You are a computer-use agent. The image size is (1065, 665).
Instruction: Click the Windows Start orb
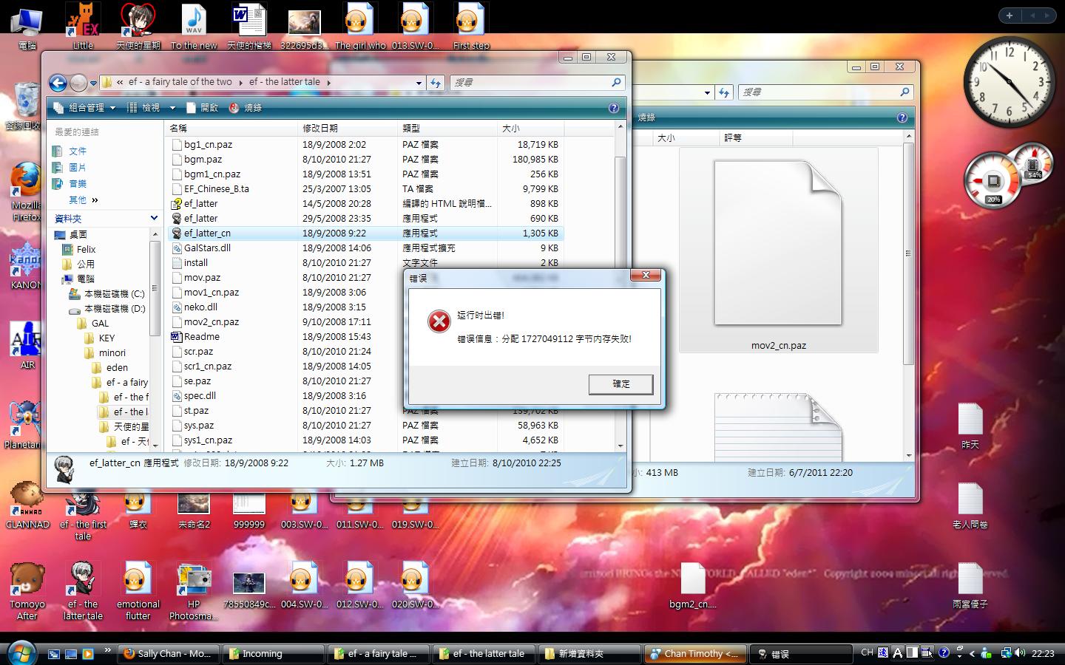tap(20, 652)
